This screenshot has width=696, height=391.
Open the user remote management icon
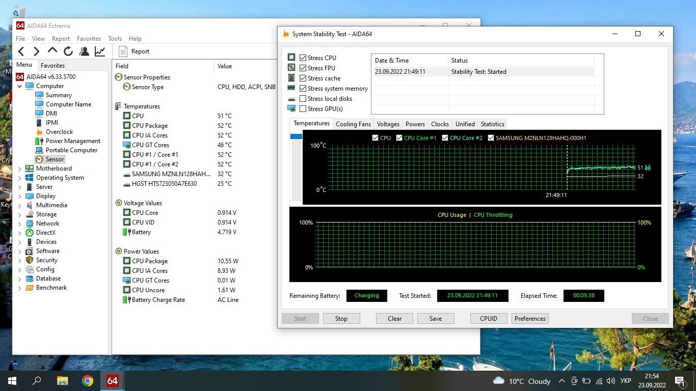pyautogui.click(x=84, y=51)
